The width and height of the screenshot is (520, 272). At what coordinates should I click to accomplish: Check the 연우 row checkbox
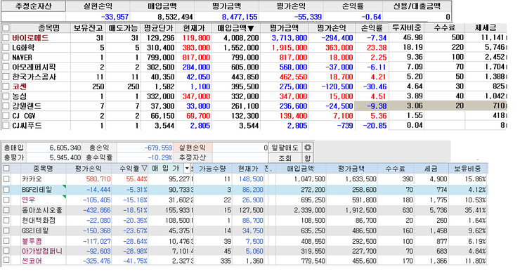[x=6, y=200]
